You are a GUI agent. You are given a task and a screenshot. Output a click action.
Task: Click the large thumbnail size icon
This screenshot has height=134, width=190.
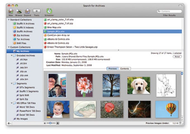click(58, 123)
